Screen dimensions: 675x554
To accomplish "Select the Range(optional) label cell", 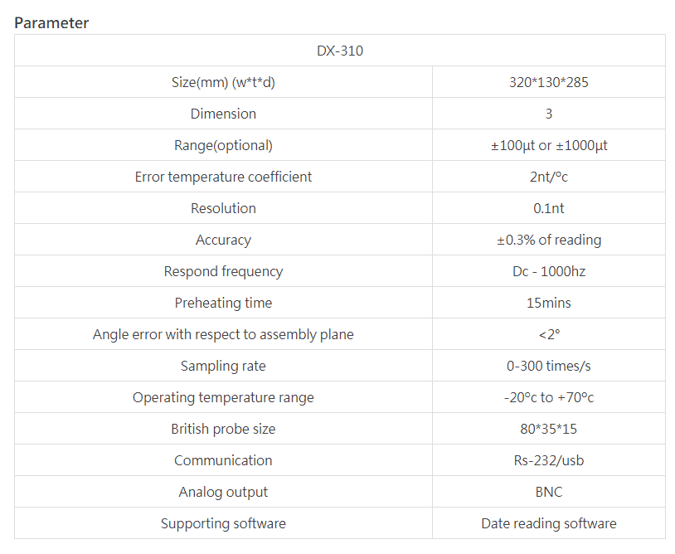I will (223, 145).
